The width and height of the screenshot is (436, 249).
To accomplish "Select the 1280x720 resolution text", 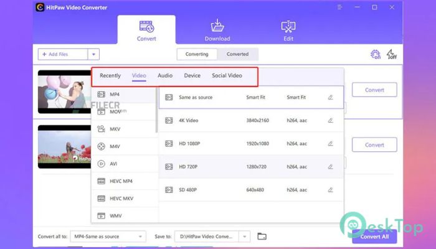I will (256, 166).
